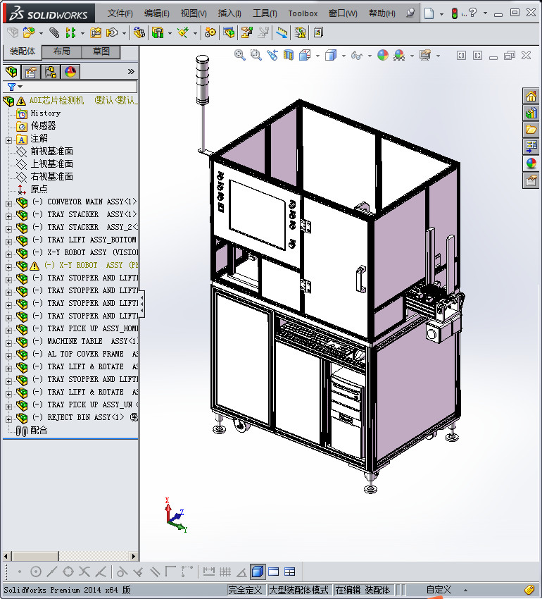
Task: Click the Smart Fasteners icon
Action: 96,33
